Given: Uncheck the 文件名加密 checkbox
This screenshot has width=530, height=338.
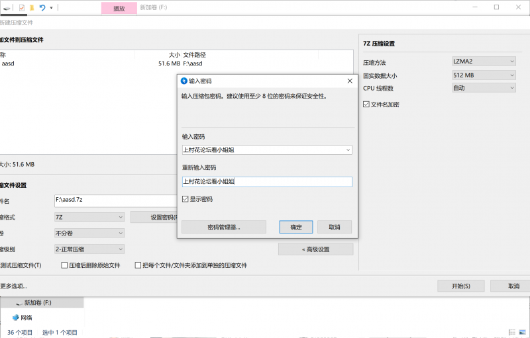Looking at the screenshot, I should click(x=366, y=105).
